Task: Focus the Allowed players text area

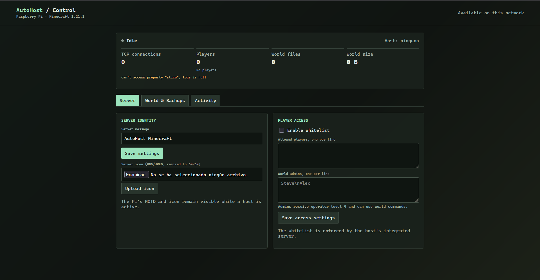Action: (x=348, y=156)
